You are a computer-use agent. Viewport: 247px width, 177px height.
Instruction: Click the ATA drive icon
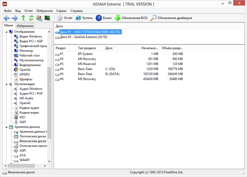pos(16,156)
